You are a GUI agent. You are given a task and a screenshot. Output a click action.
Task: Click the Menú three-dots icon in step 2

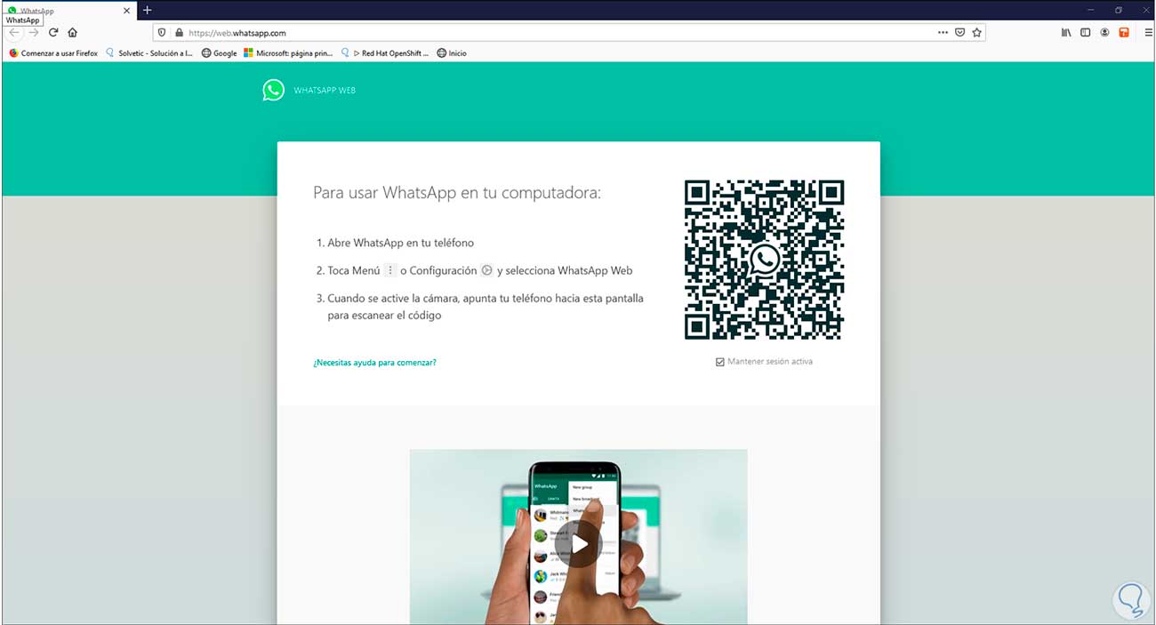click(x=389, y=270)
